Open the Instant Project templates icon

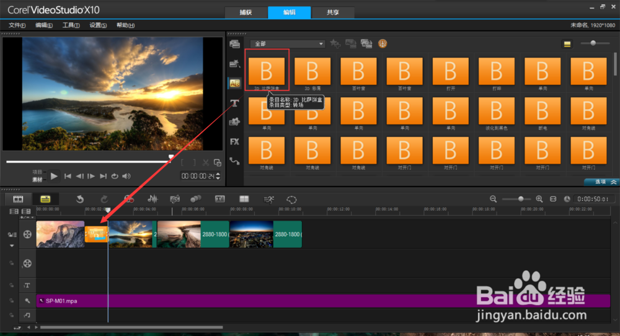pos(234,63)
